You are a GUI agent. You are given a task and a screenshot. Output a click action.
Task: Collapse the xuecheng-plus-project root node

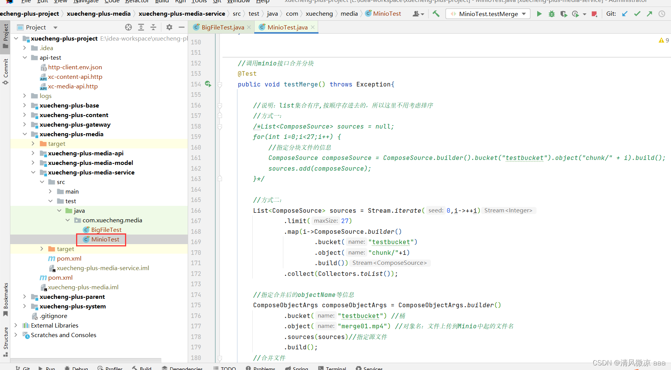(x=16, y=38)
